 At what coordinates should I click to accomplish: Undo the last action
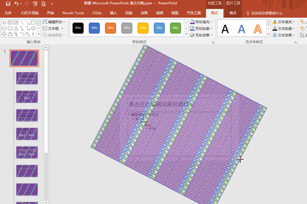17,4
